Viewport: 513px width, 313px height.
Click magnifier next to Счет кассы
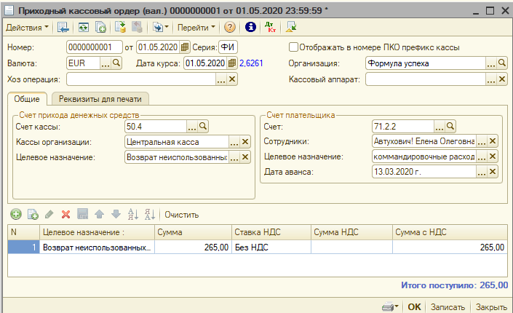[203, 127]
